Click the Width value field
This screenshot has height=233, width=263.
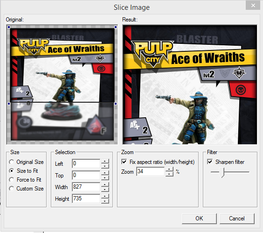pyautogui.click(x=86, y=187)
